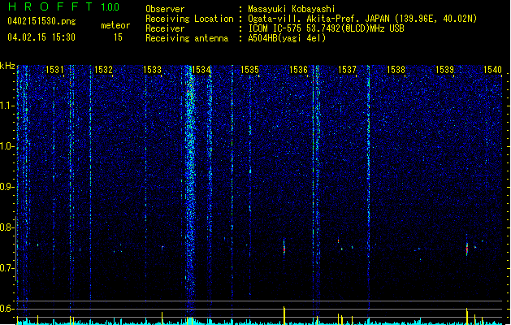The height and width of the screenshot is (325, 511).
Task: Click the kHz axis unit label
Action: [7, 66]
